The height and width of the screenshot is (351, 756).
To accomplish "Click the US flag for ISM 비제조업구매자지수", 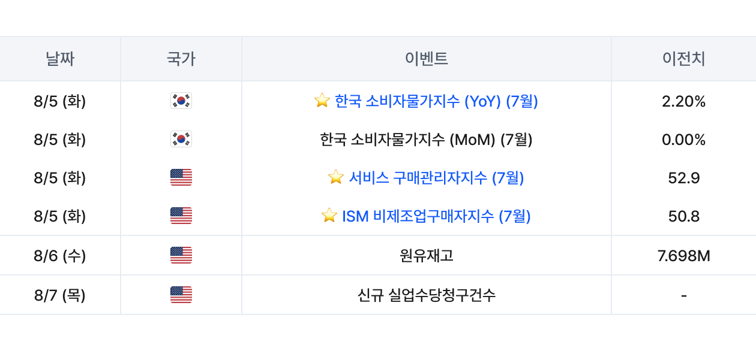I will tap(181, 216).
